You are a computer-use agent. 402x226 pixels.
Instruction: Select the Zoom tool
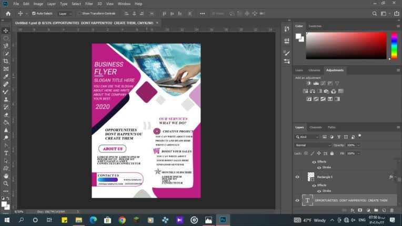pyautogui.click(x=6, y=183)
